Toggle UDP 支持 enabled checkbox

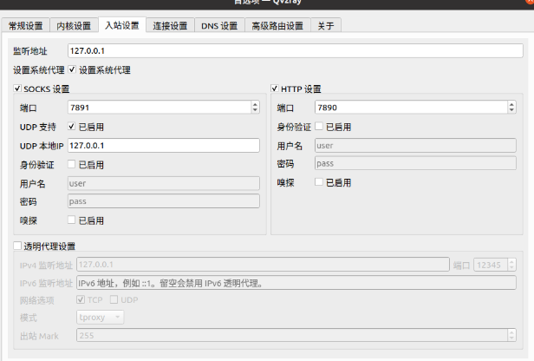[73, 127]
